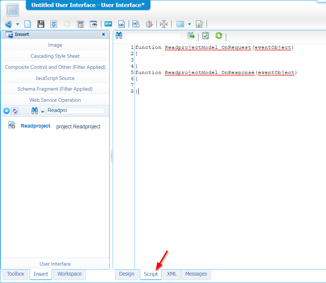
Task: Click the find next binoculars arrow icon
Action: pyautogui.click(x=191, y=36)
